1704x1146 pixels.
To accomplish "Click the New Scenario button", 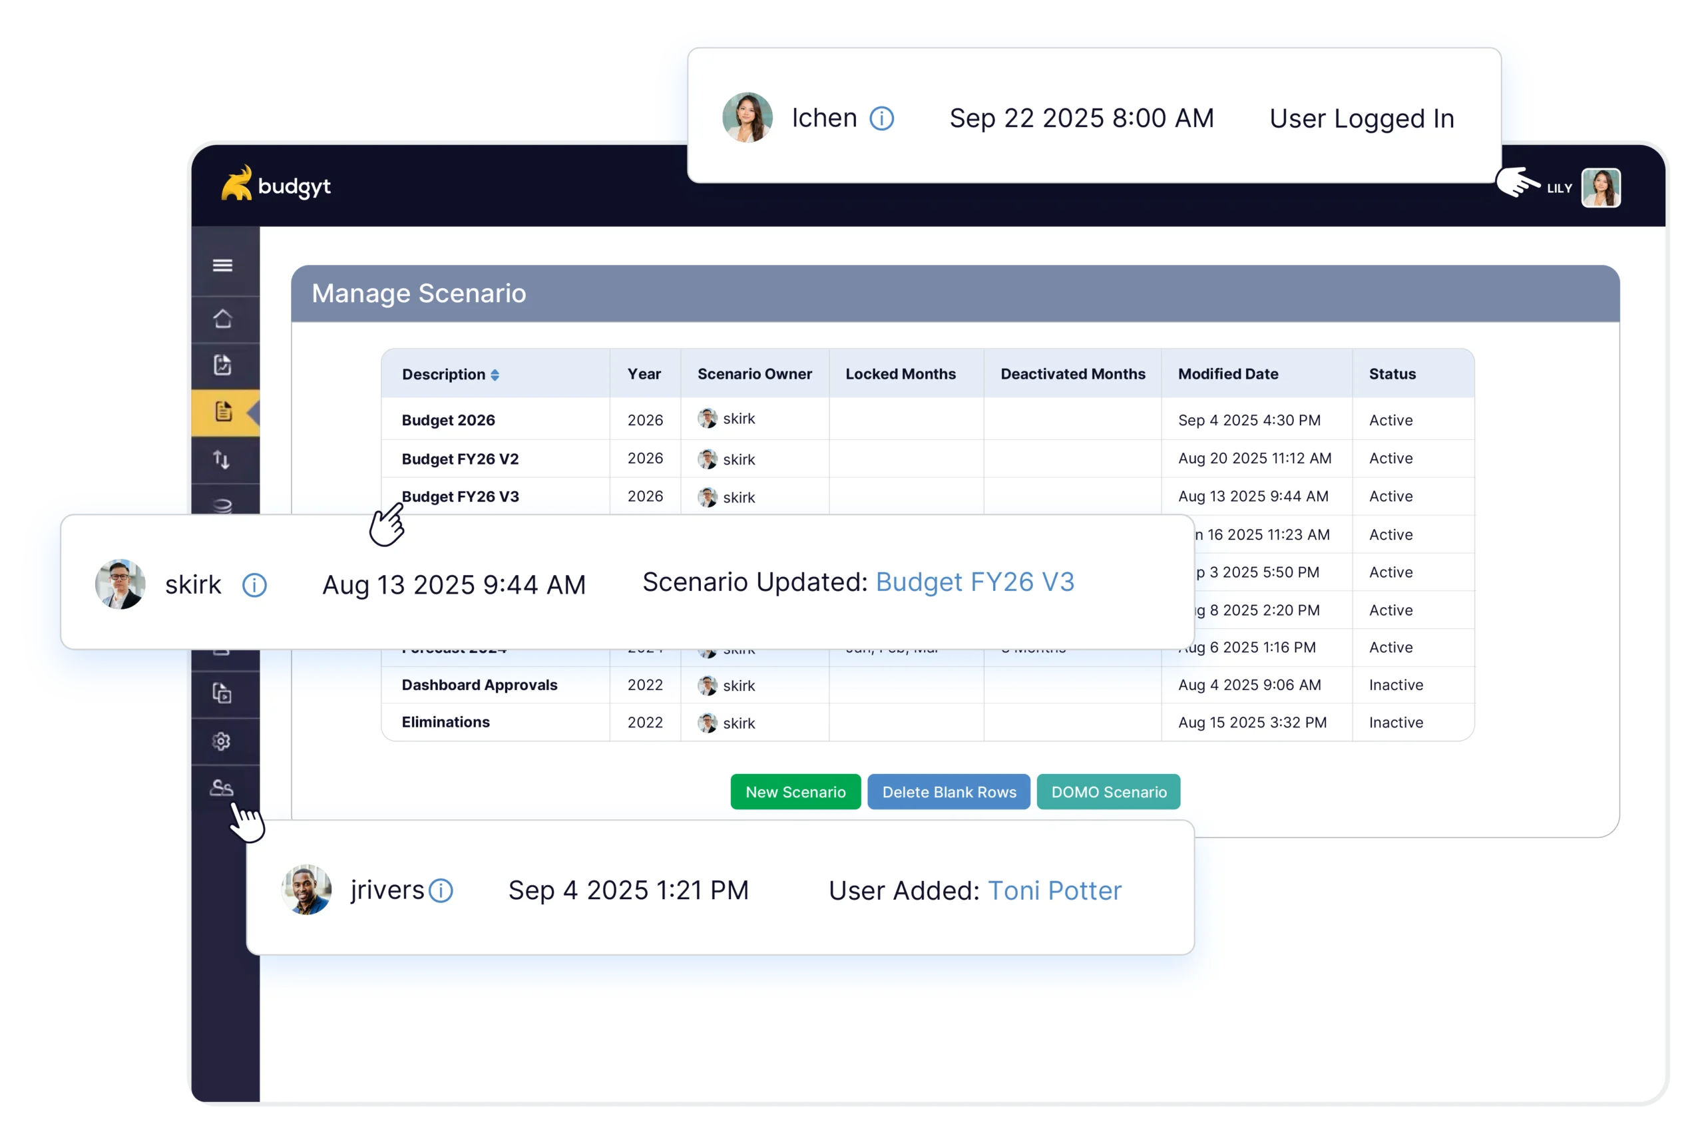I will click(795, 791).
